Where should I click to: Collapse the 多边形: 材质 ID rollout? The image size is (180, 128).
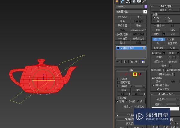165,94
